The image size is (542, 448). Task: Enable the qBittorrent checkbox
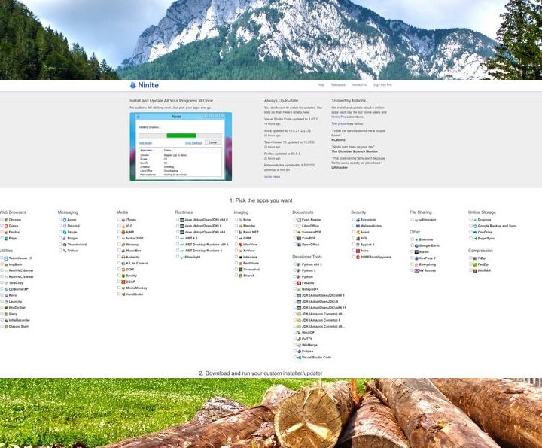(x=412, y=220)
